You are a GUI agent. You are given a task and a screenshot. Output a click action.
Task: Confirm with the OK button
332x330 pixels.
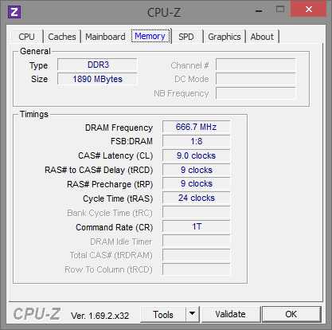(291, 314)
